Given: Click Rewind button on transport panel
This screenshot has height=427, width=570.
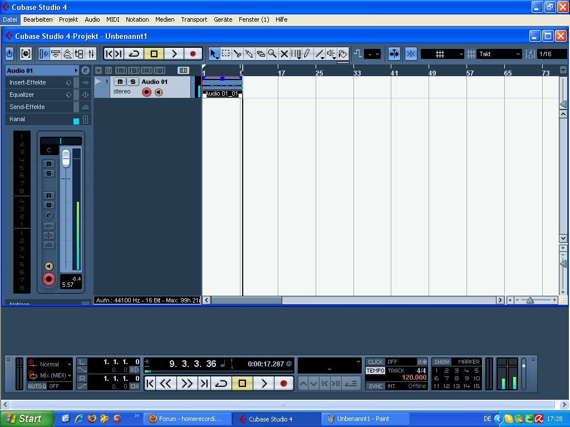Looking at the screenshot, I should coord(166,384).
